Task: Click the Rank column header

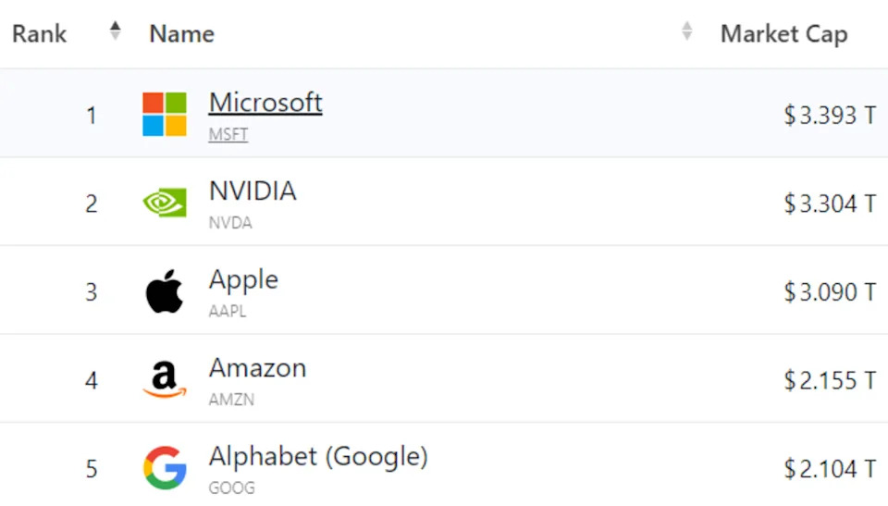Action: click(x=40, y=34)
